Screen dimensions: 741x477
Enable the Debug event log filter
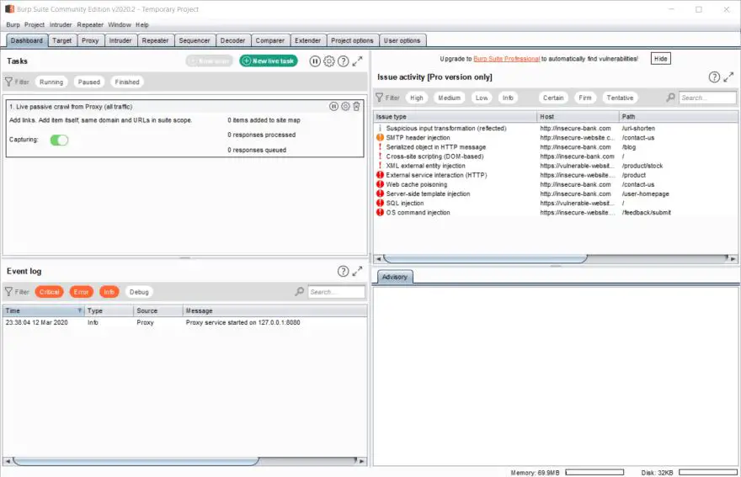[139, 292]
